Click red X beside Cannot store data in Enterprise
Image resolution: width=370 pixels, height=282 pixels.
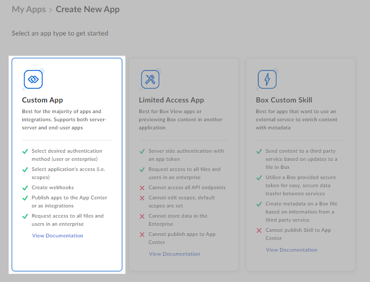[142, 216]
